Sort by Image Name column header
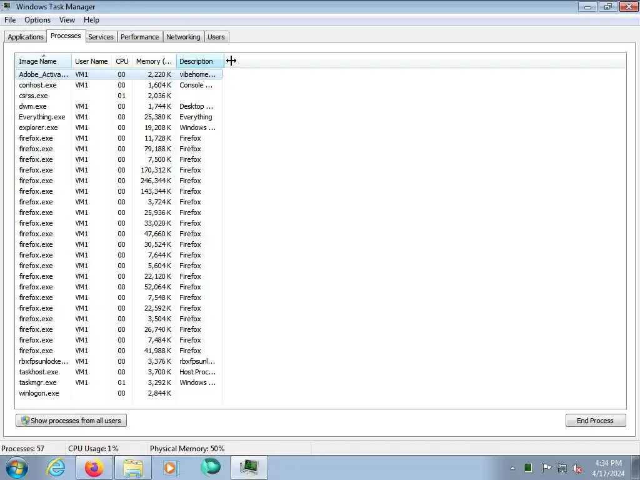640x480 pixels. coord(44,61)
